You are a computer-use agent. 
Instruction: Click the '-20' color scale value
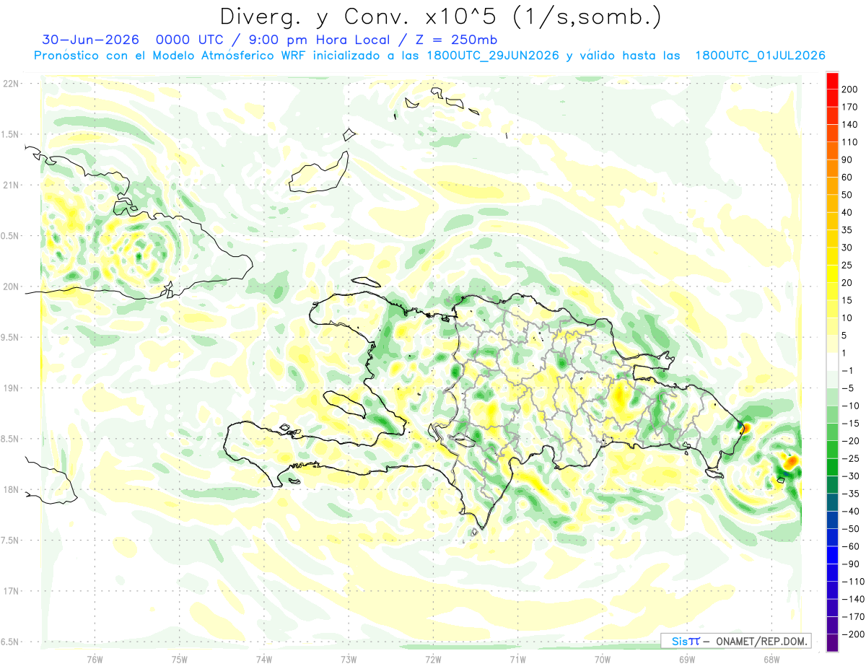click(x=852, y=441)
